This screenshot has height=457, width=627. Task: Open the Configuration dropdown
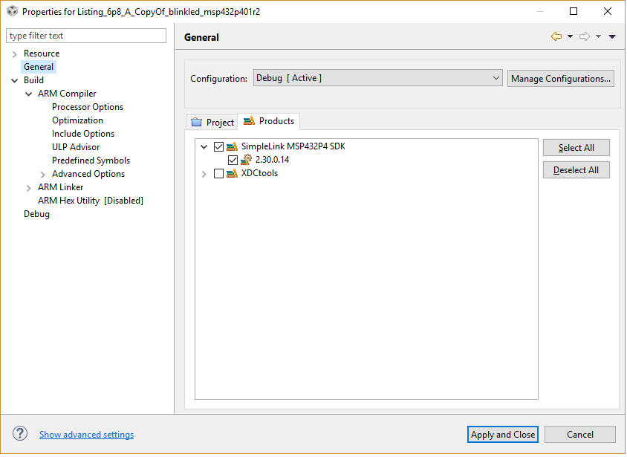pyautogui.click(x=378, y=78)
